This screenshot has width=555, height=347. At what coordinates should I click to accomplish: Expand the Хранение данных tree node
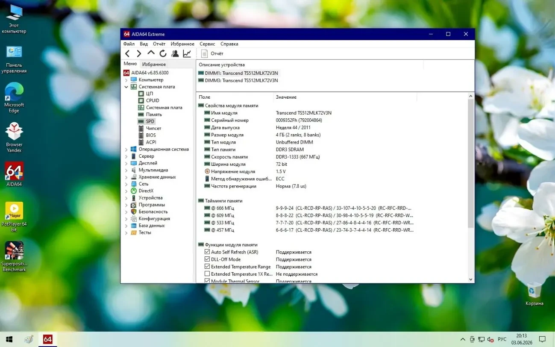pyautogui.click(x=126, y=177)
